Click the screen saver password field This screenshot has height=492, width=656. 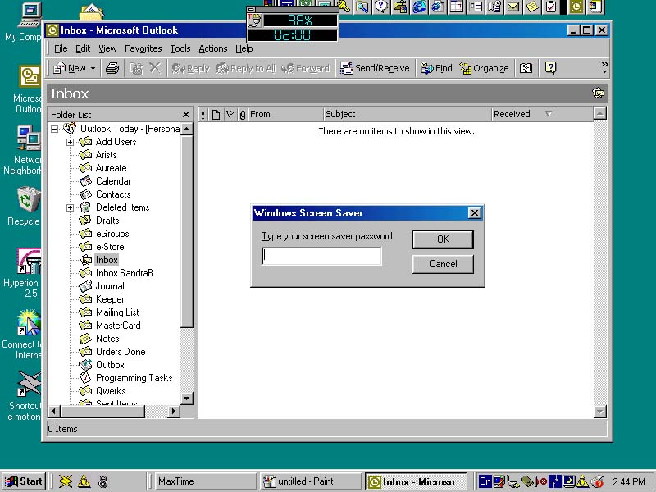click(321, 256)
